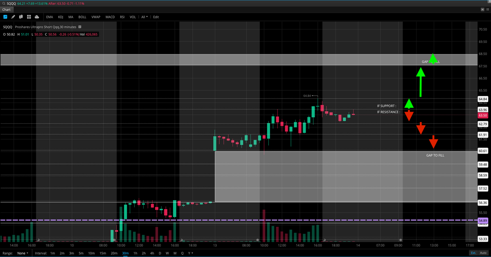
Task: Select the 1h interval
Action: pos(135,253)
